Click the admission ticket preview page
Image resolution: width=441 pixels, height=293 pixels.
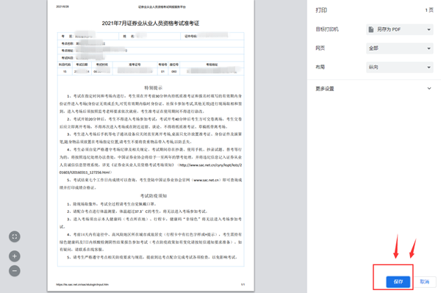(151, 145)
